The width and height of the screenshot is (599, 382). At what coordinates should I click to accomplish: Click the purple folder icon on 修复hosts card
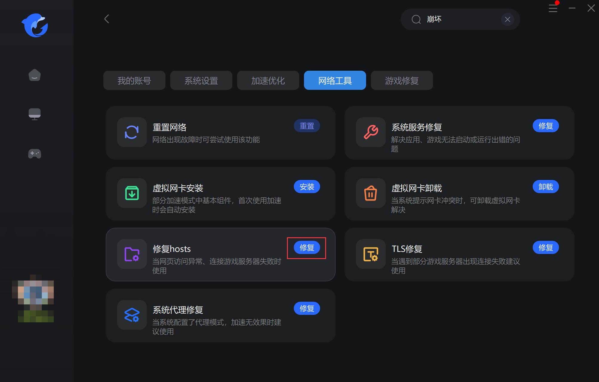(x=131, y=254)
